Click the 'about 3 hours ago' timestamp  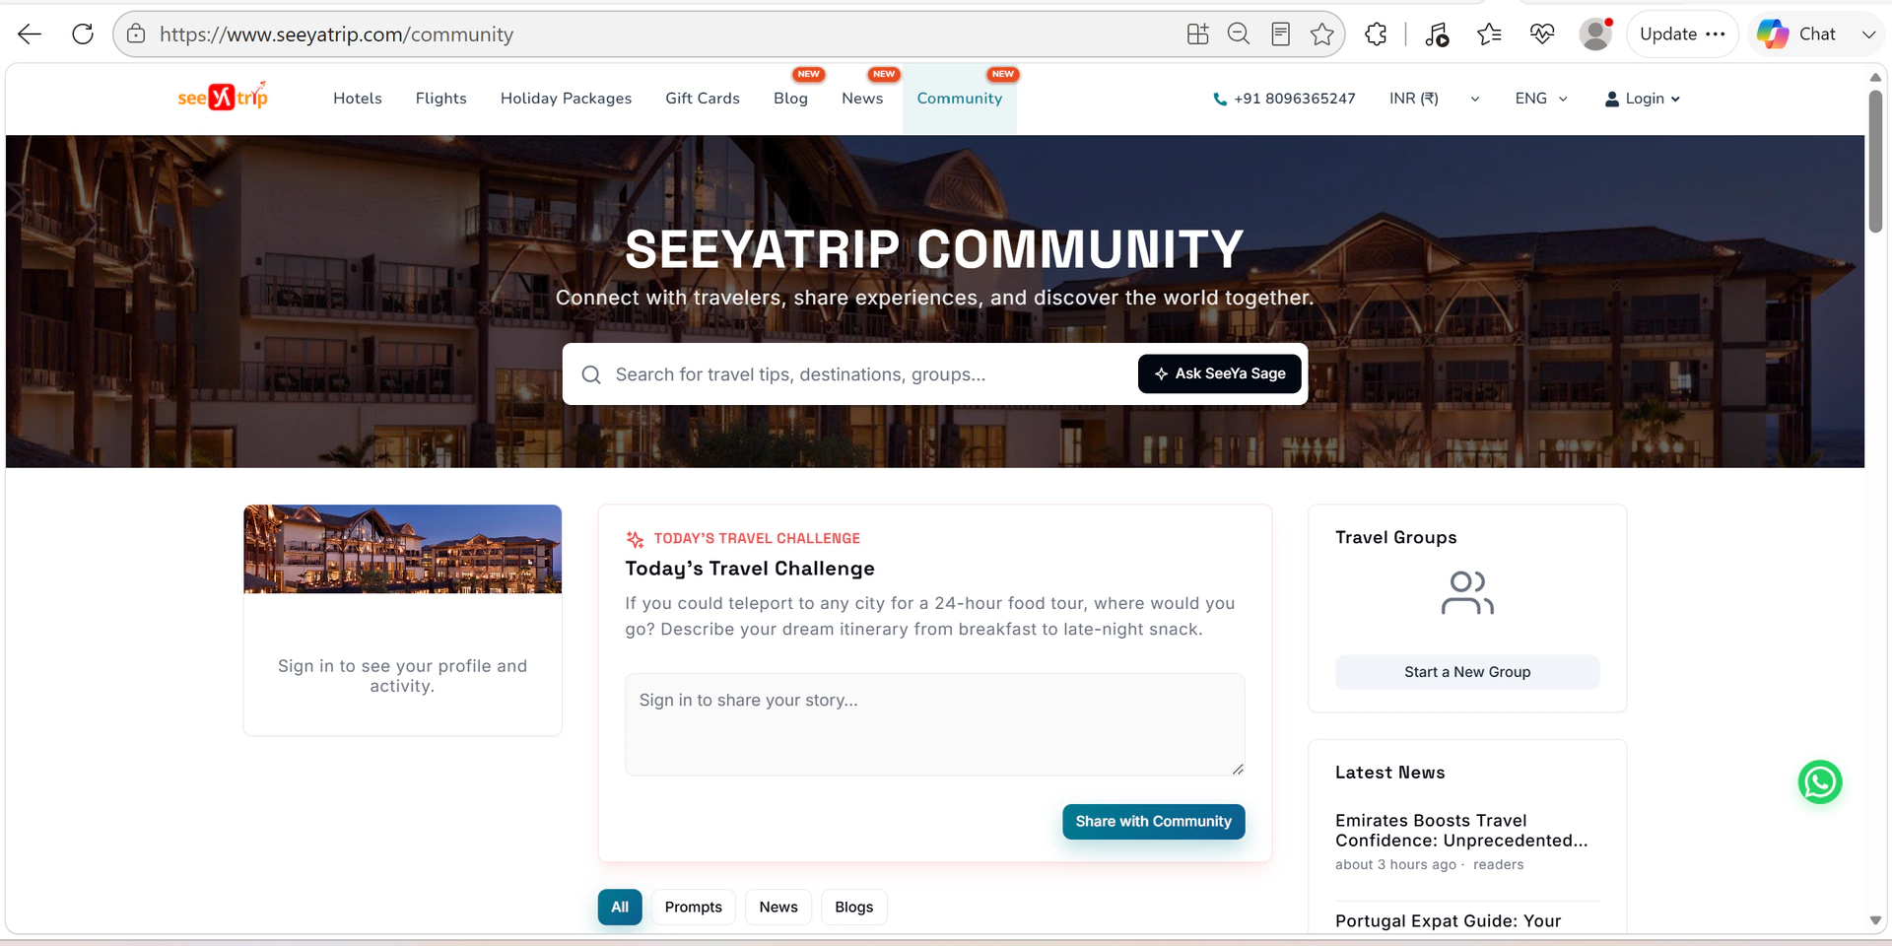[x=1395, y=864]
